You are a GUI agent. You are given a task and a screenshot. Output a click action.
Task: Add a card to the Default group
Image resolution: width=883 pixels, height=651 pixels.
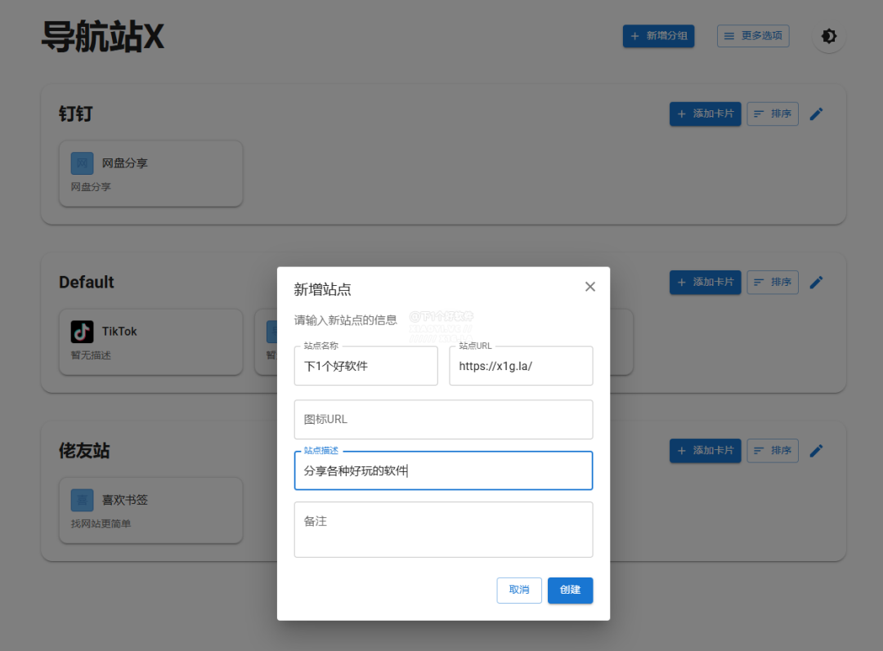[705, 282]
